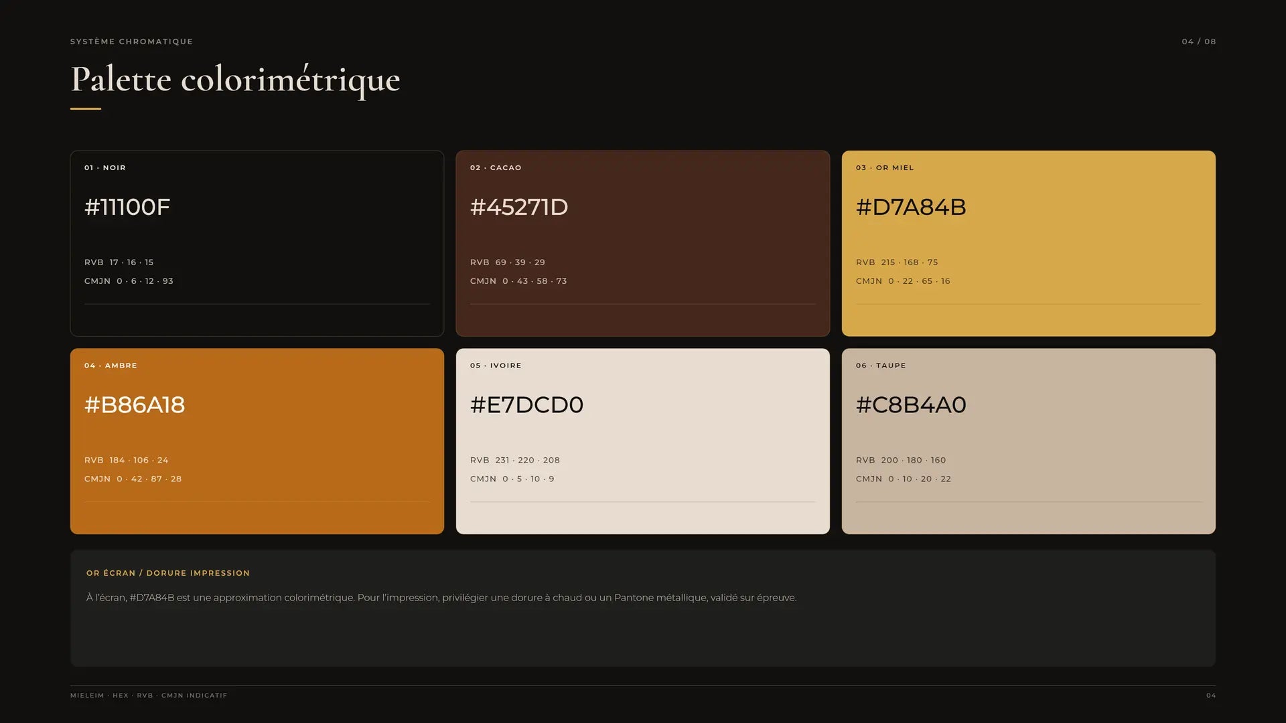Select the 05 · IVOIRE swatch label
Viewport: 1286px width, 723px height.
pyautogui.click(x=496, y=366)
